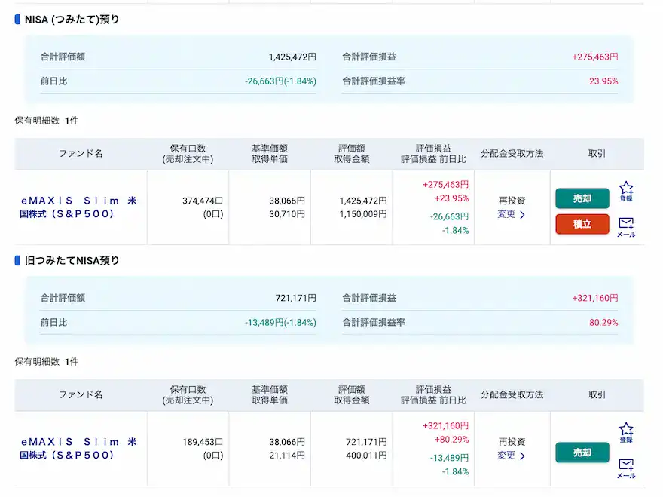Viewport: 663px width, 497px height.
Task: Open 変更 to change 再投資 setting in NISA row
Action: 506,214
